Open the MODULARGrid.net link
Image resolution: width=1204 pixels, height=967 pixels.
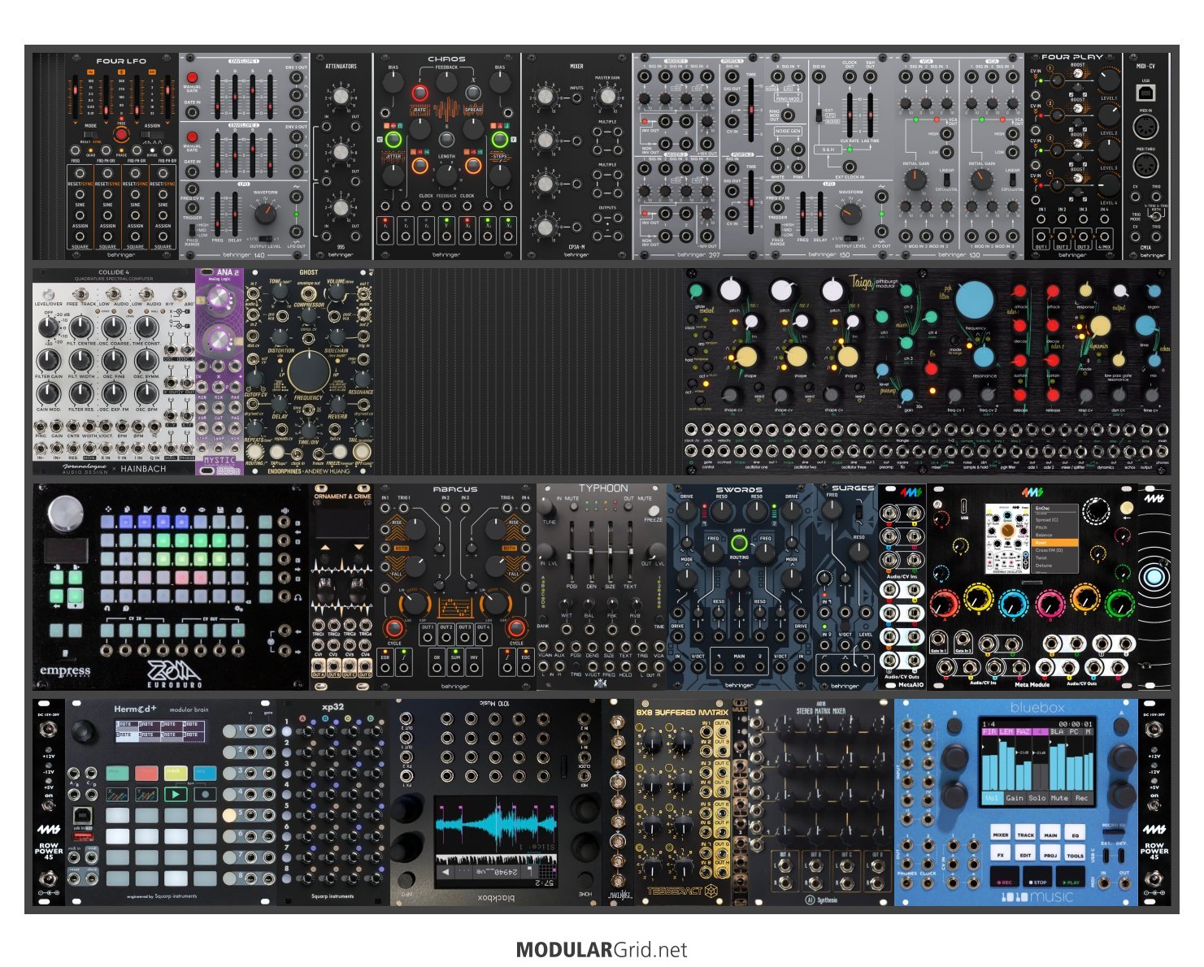point(602,949)
